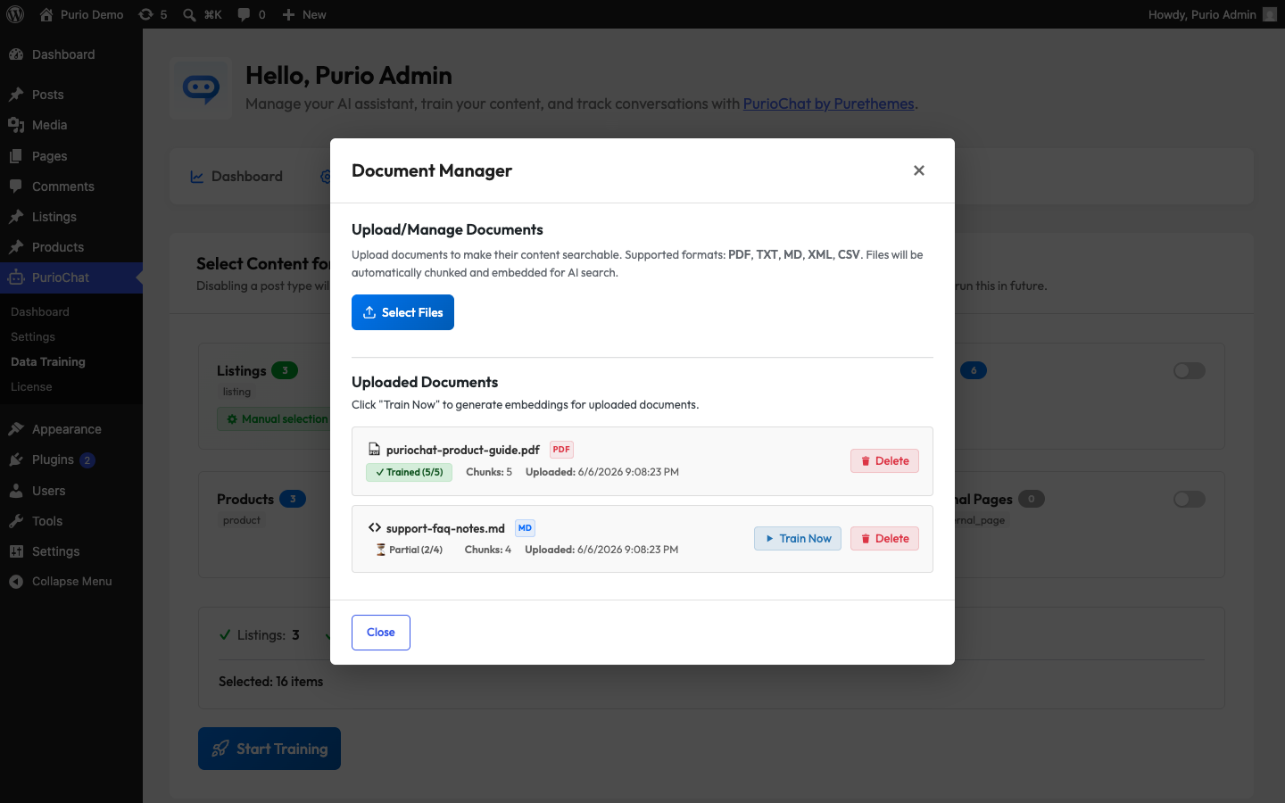The width and height of the screenshot is (1285, 803).
Task: Delete support-faq-notes.md document
Action: 884,538
